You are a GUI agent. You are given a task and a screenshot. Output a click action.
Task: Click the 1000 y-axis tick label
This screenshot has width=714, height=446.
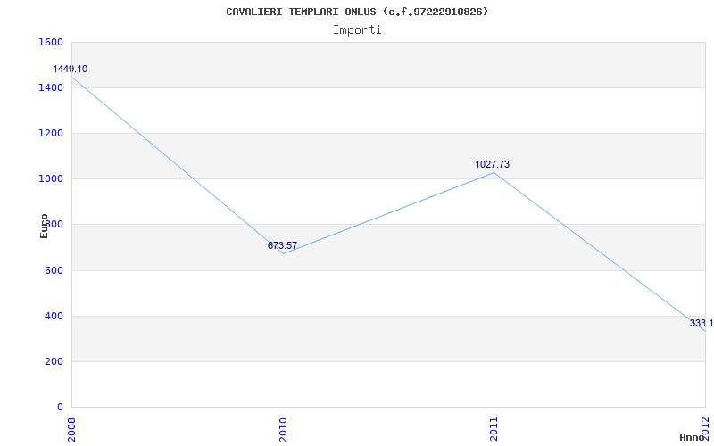[51, 179]
